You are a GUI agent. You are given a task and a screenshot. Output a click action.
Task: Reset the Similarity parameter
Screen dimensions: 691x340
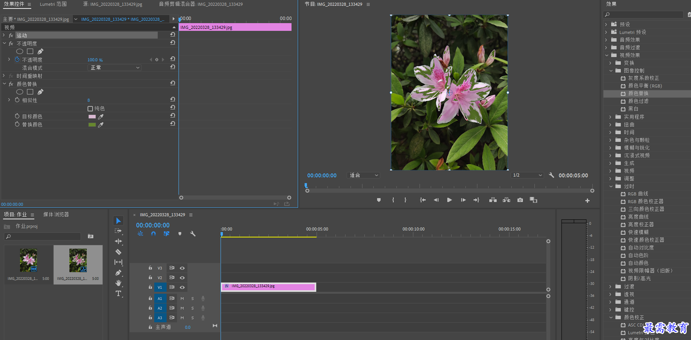click(x=172, y=99)
